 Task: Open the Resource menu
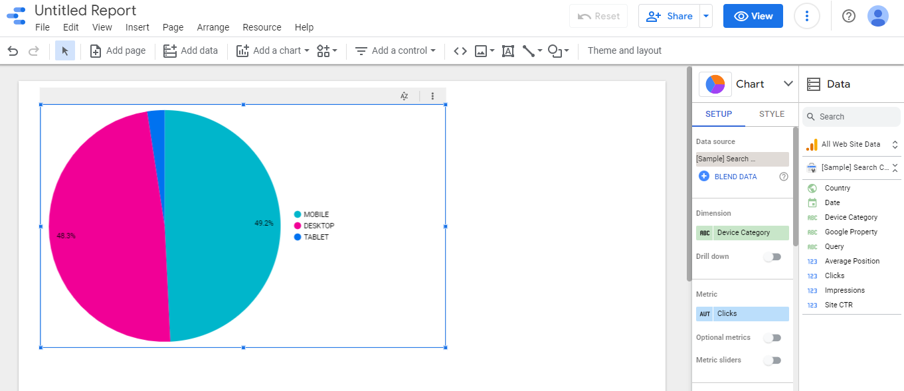point(262,27)
